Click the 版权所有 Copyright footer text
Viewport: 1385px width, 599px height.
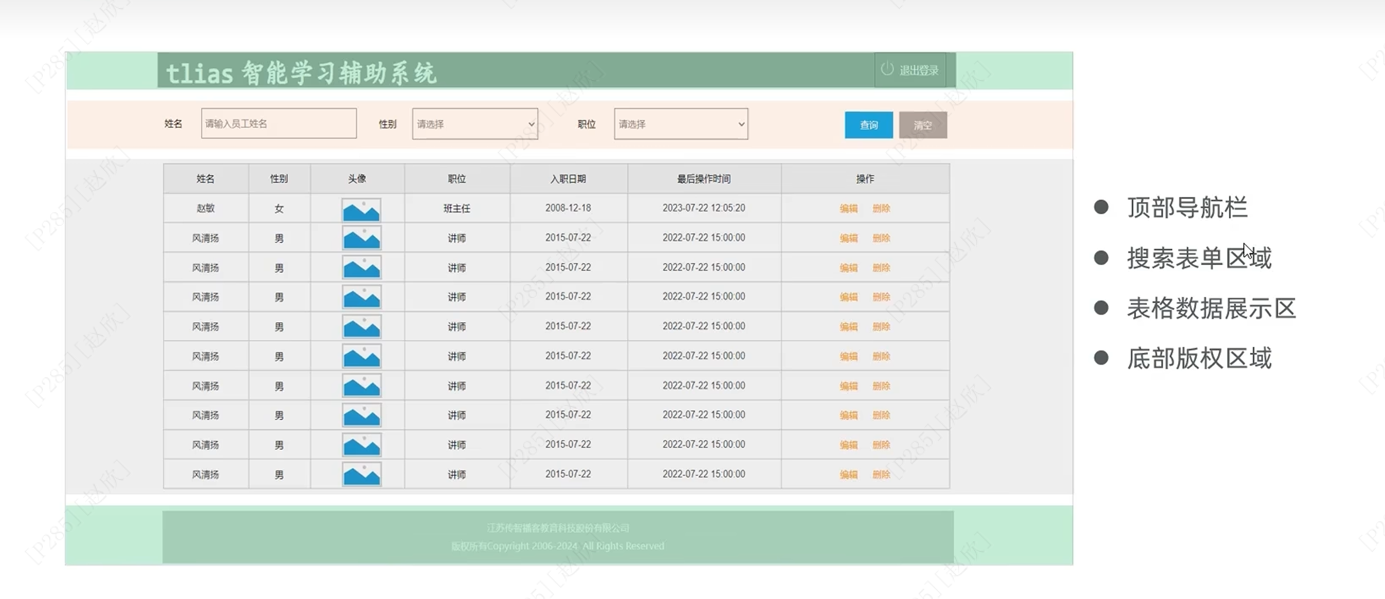click(x=558, y=546)
